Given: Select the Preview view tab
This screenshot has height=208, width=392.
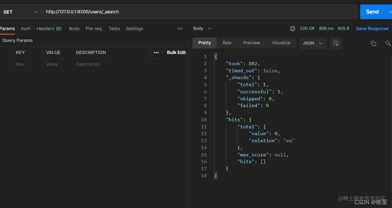Looking at the screenshot, I should click(252, 43).
